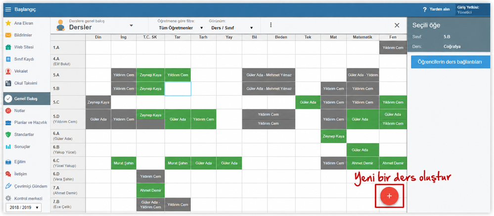This screenshot has height=216, width=494.
Task: Open Bildirimler envelope icon
Action: pyautogui.click(x=8, y=35)
